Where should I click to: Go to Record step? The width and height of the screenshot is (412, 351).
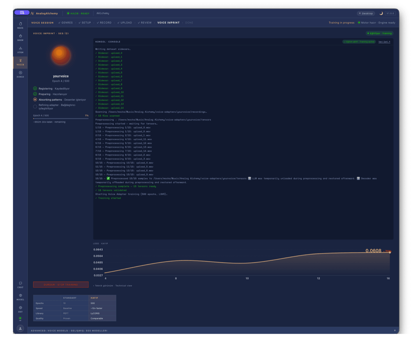tap(104, 23)
